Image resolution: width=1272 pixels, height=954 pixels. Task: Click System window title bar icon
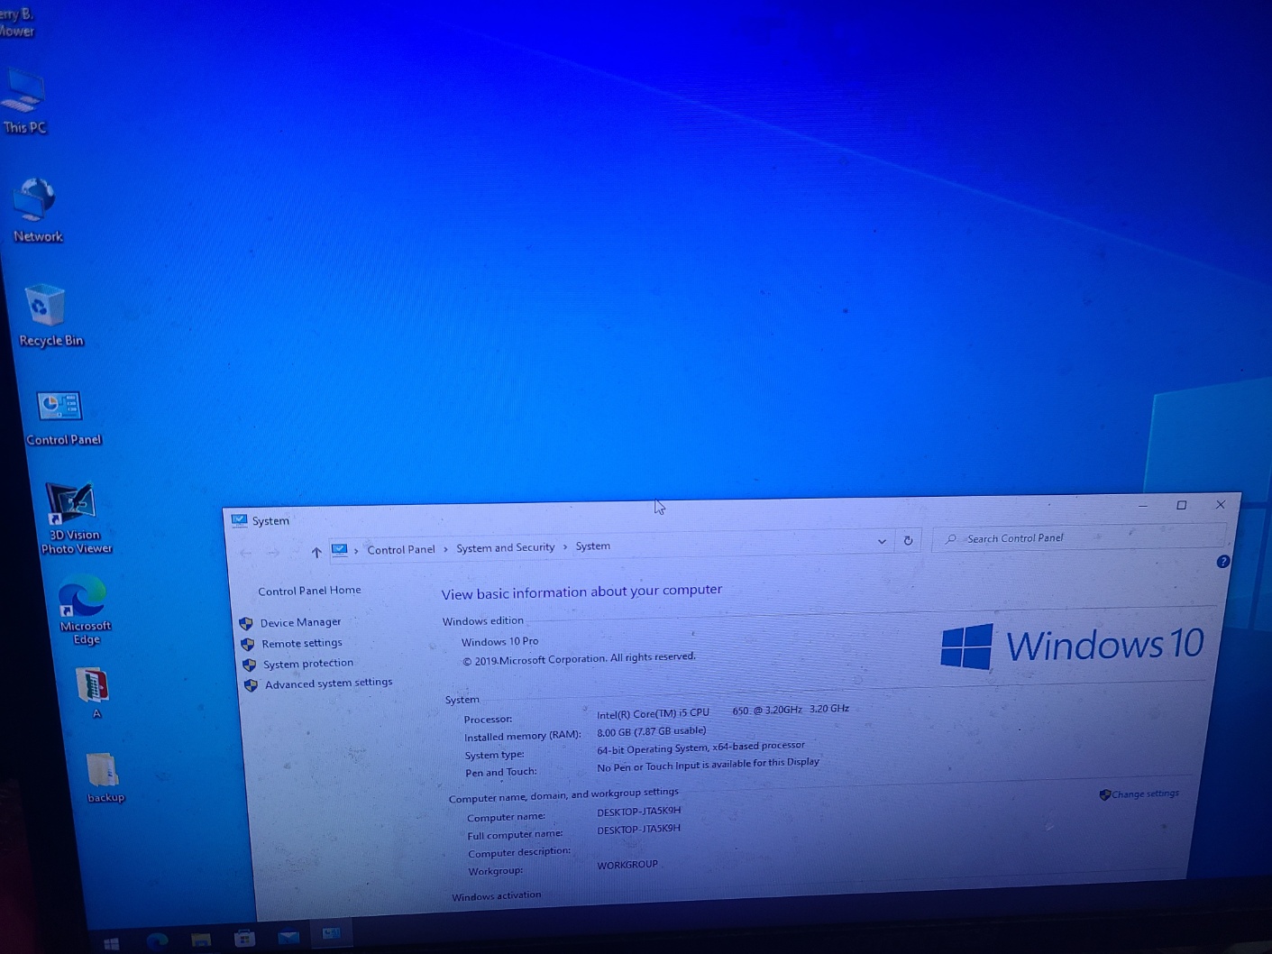(x=239, y=520)
